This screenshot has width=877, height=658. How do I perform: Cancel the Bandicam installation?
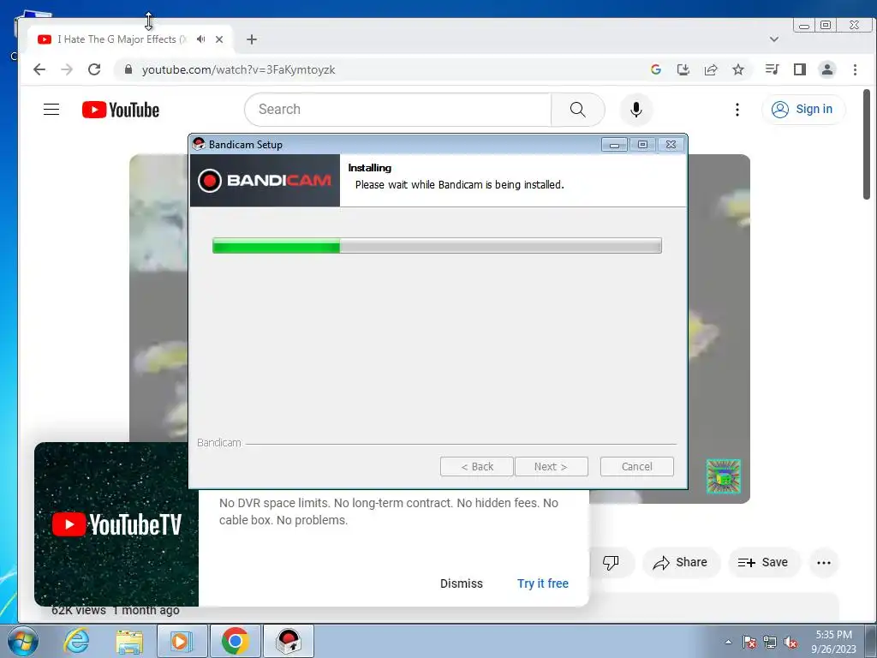tap(636, 467)
